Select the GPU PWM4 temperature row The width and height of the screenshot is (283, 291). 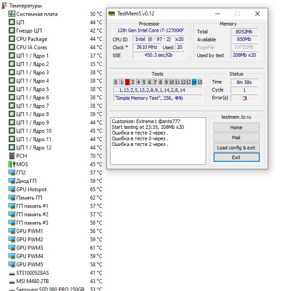click(55, 256)
